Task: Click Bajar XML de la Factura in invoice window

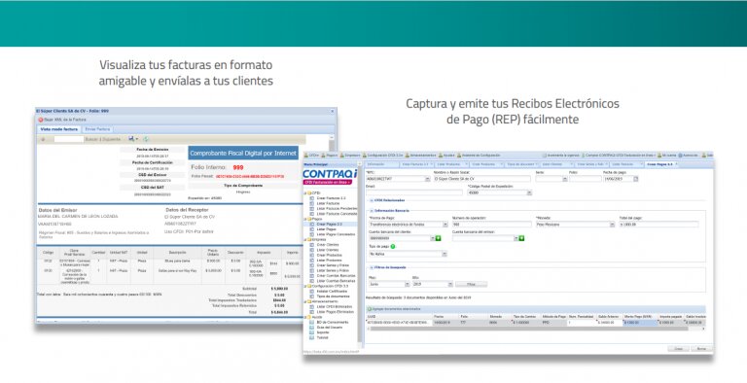Action: point(62,120)
